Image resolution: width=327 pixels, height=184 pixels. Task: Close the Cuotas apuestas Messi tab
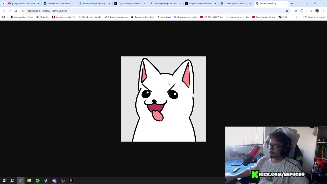click(x=251, y=4)
